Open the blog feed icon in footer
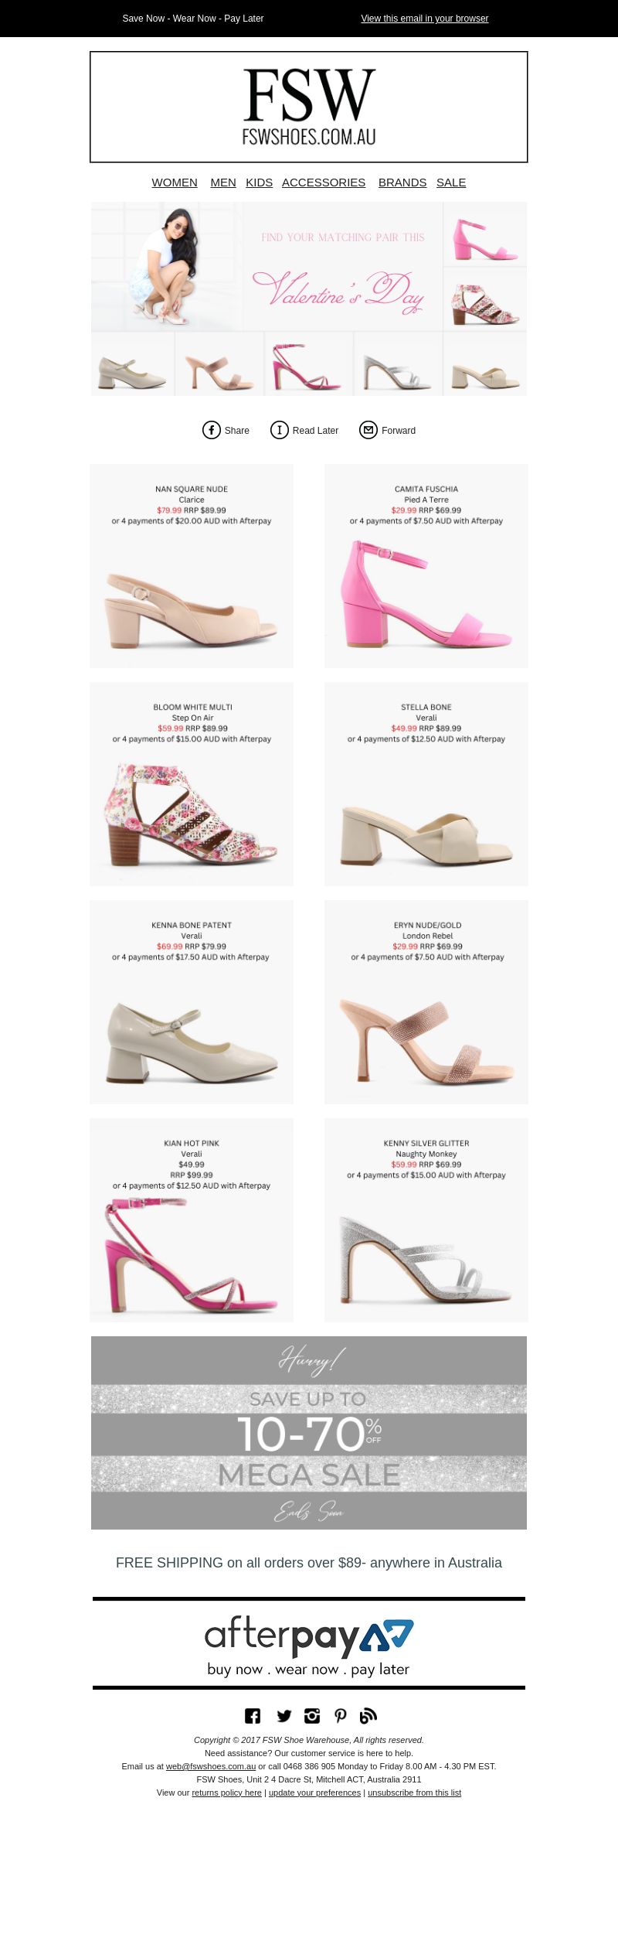This screenshot has height=1958, width=618. click(x=368, y=1716)
